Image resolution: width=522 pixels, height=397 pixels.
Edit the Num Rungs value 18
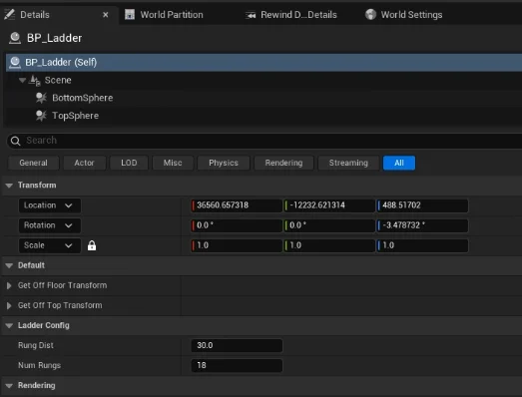[237, 365]
